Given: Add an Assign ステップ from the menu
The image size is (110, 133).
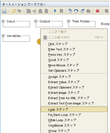Looking at the screenshot, I should 74,77.
